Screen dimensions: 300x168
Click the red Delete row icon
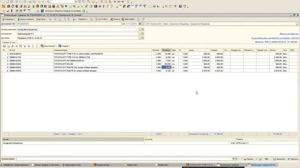click(x=16, y=46)
